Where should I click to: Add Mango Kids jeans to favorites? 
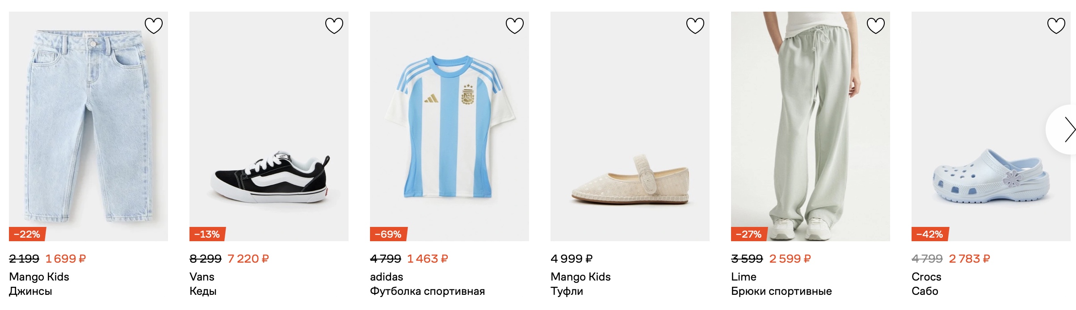pos(154,26)
